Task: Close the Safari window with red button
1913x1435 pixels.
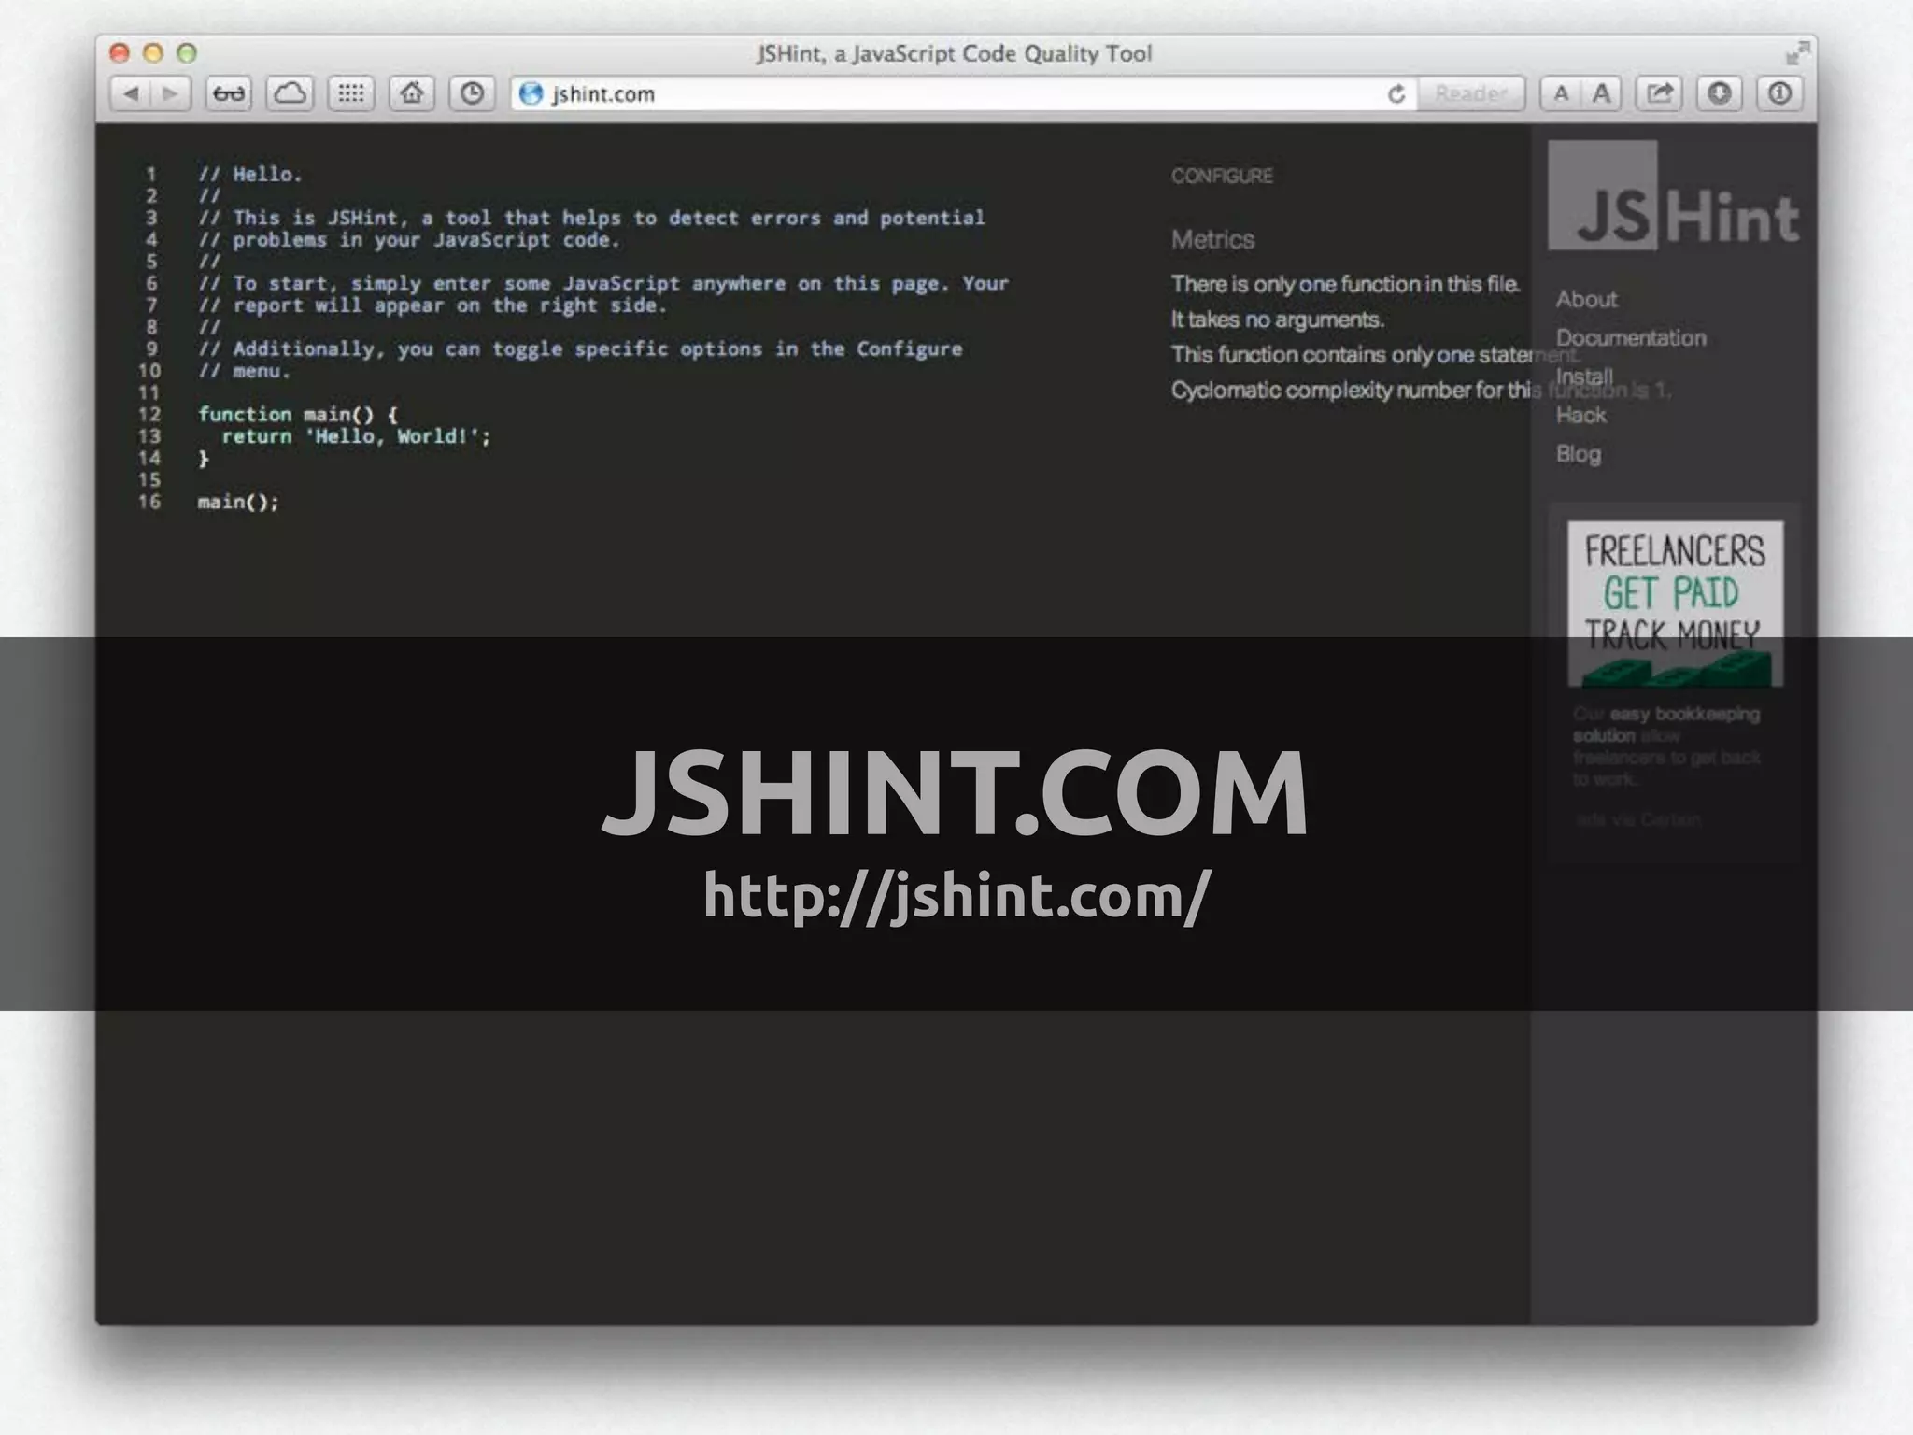Action: [119, 53]
